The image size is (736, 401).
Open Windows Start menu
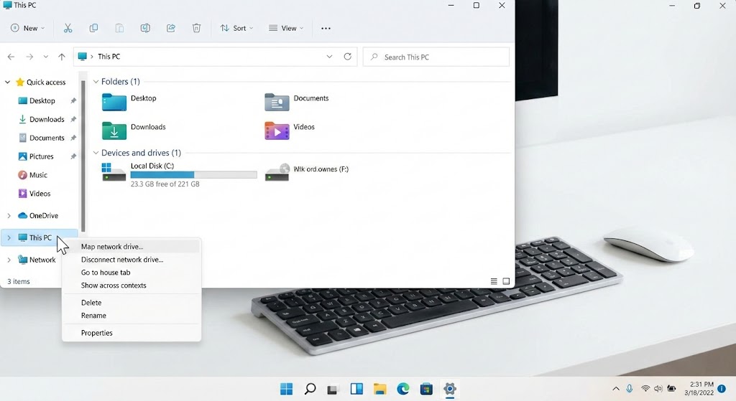tap(286, 388)
